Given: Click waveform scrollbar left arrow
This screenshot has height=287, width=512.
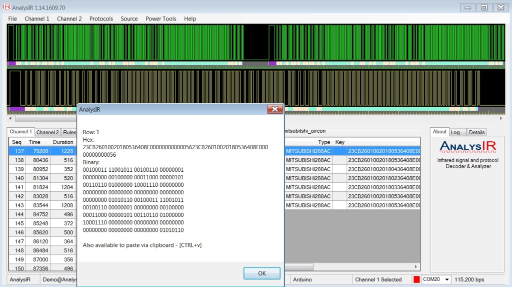Looking at the screenshot, I should click(x=10, y=118).
